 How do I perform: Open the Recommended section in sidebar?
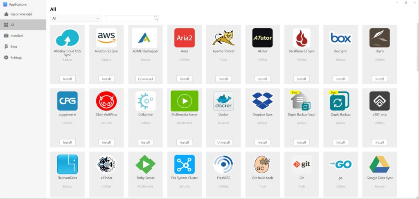click(21, 14)
